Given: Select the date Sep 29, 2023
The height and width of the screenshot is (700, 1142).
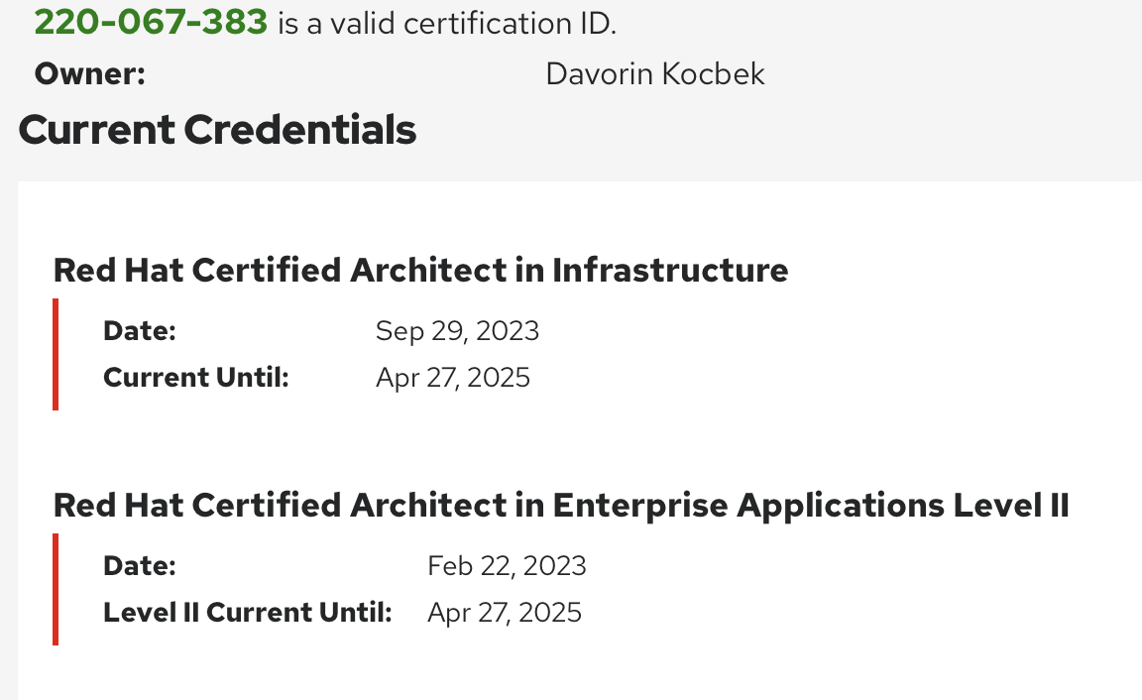Looking at the screenshot, I should coord(457,331).
